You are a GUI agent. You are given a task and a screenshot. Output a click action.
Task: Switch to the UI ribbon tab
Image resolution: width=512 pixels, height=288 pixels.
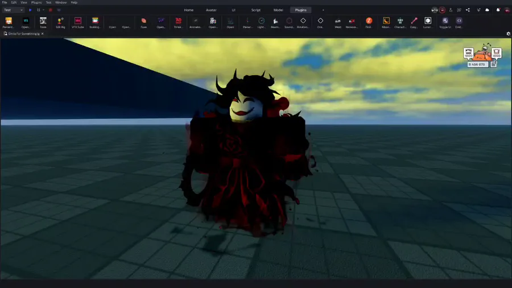233,10
